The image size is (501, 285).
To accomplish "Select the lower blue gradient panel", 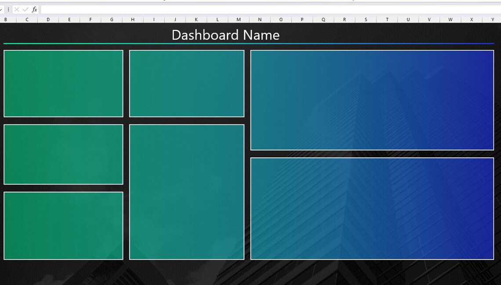I will click(372, 209).
